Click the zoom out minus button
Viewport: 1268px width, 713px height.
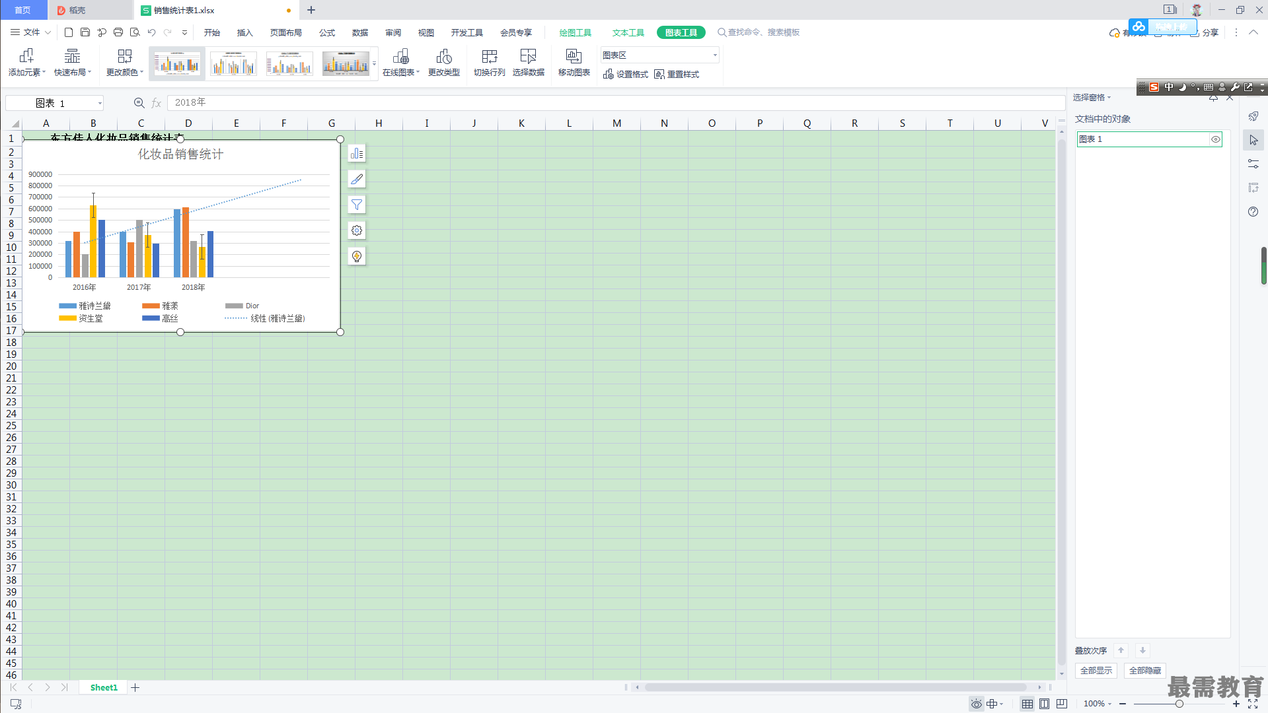tap(1123, 704)
